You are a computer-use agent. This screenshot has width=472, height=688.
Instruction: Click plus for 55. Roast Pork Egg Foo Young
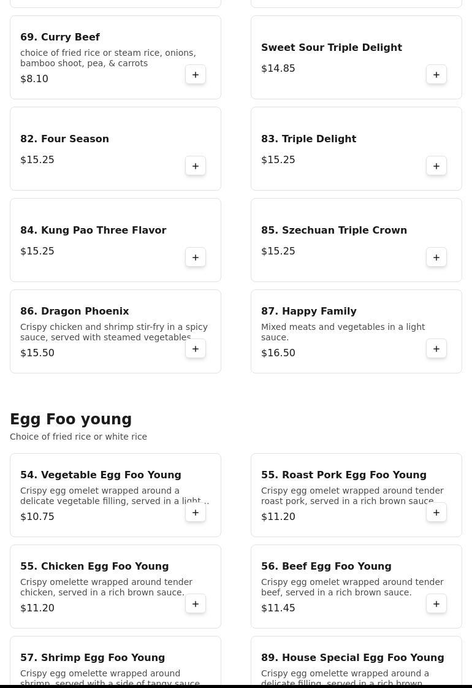[436, 513]
